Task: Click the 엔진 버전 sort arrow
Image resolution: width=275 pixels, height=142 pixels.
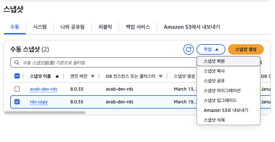Action: [x=93, y=76]
